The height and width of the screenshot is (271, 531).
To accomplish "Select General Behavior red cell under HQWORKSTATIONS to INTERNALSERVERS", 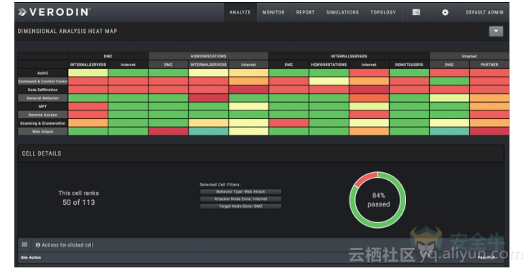I will [x=208, y=98].
